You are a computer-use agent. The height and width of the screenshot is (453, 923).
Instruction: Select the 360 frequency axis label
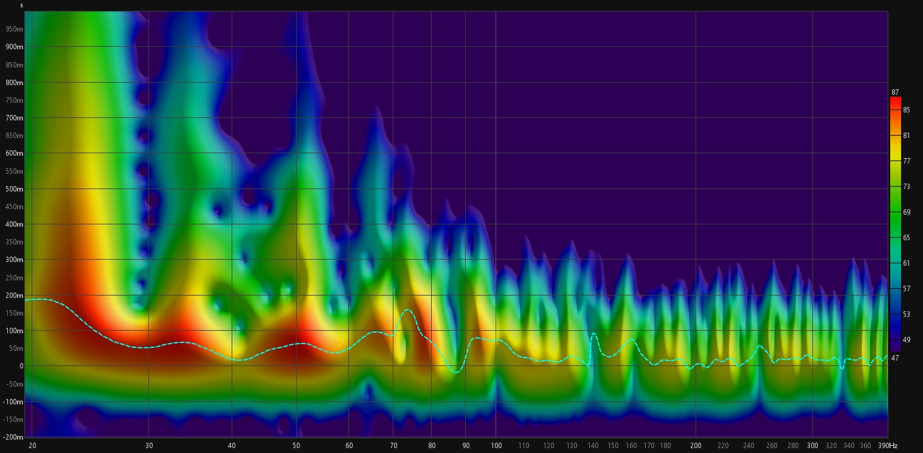(866, 446)
